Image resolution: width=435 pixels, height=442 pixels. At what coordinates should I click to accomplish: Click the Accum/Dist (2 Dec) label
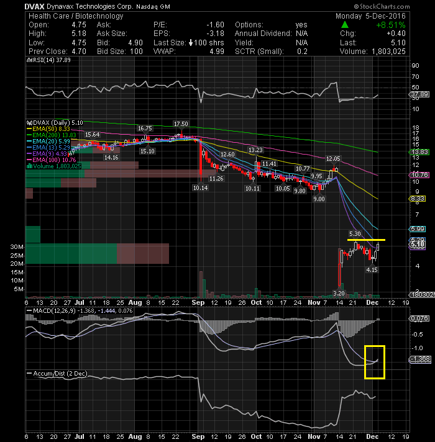pos(60,374)
